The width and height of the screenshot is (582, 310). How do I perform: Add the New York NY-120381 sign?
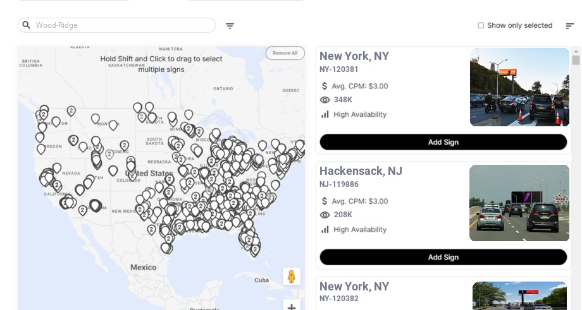click(x=443, y=142)
